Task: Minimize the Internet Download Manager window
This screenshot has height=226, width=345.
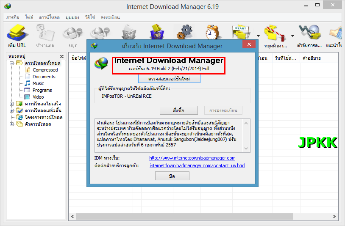Action: [306, 6]
